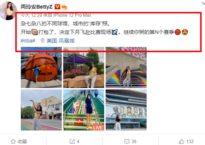Open the arena player mural photo

pyautogui.click(x=126, y=110)
